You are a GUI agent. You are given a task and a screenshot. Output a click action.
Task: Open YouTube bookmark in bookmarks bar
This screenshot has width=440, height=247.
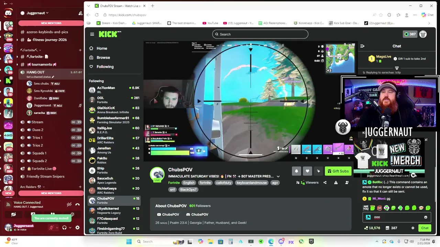(210, 23)
